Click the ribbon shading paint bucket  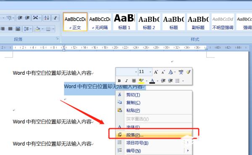pos(37,29)
